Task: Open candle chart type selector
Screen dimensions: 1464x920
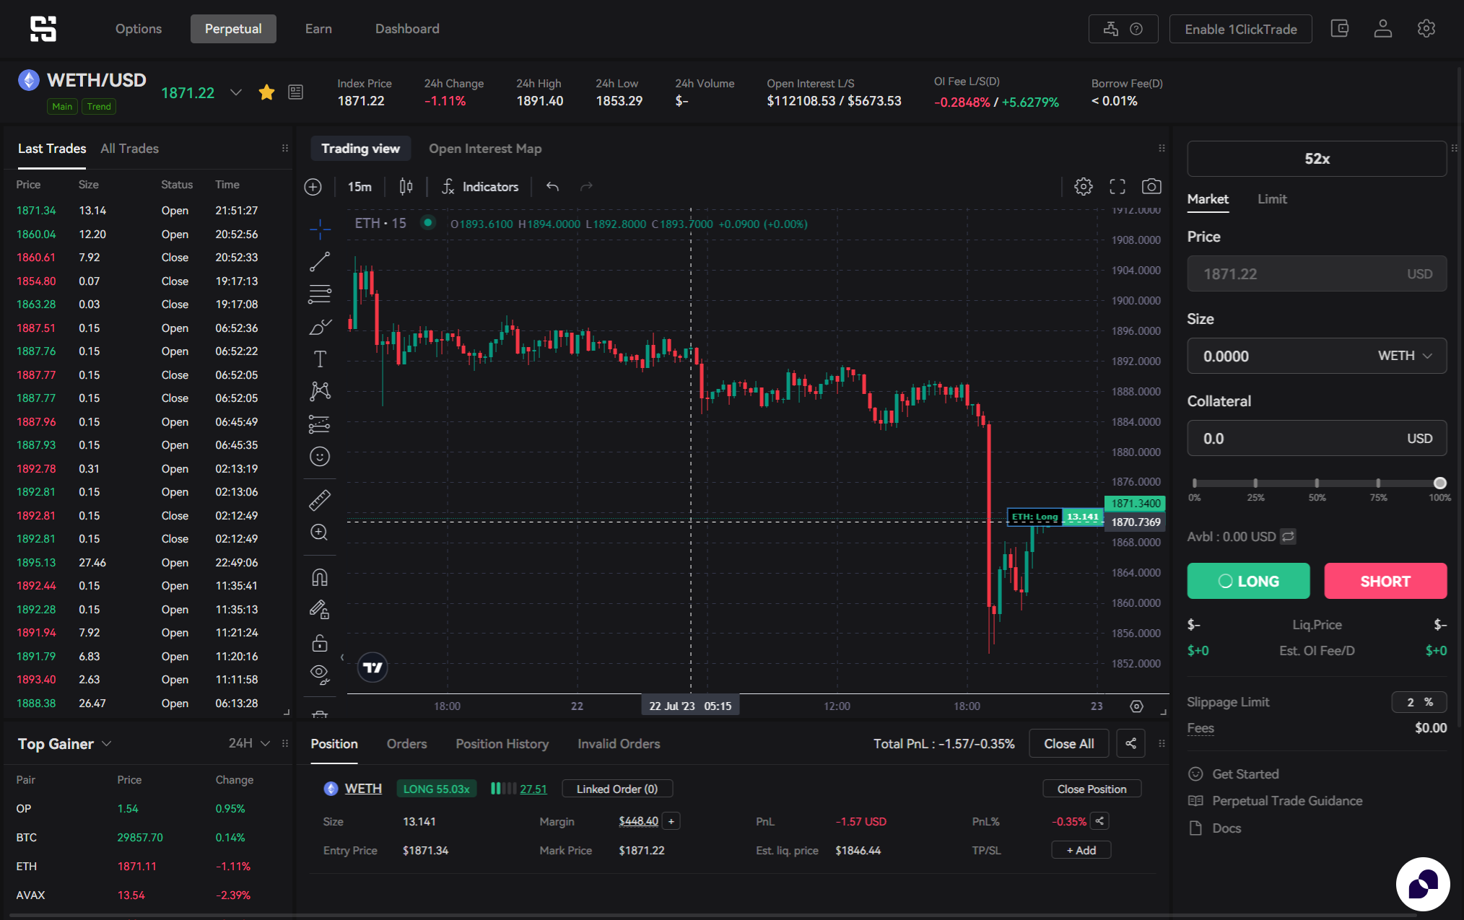Action: click(406, 187)
